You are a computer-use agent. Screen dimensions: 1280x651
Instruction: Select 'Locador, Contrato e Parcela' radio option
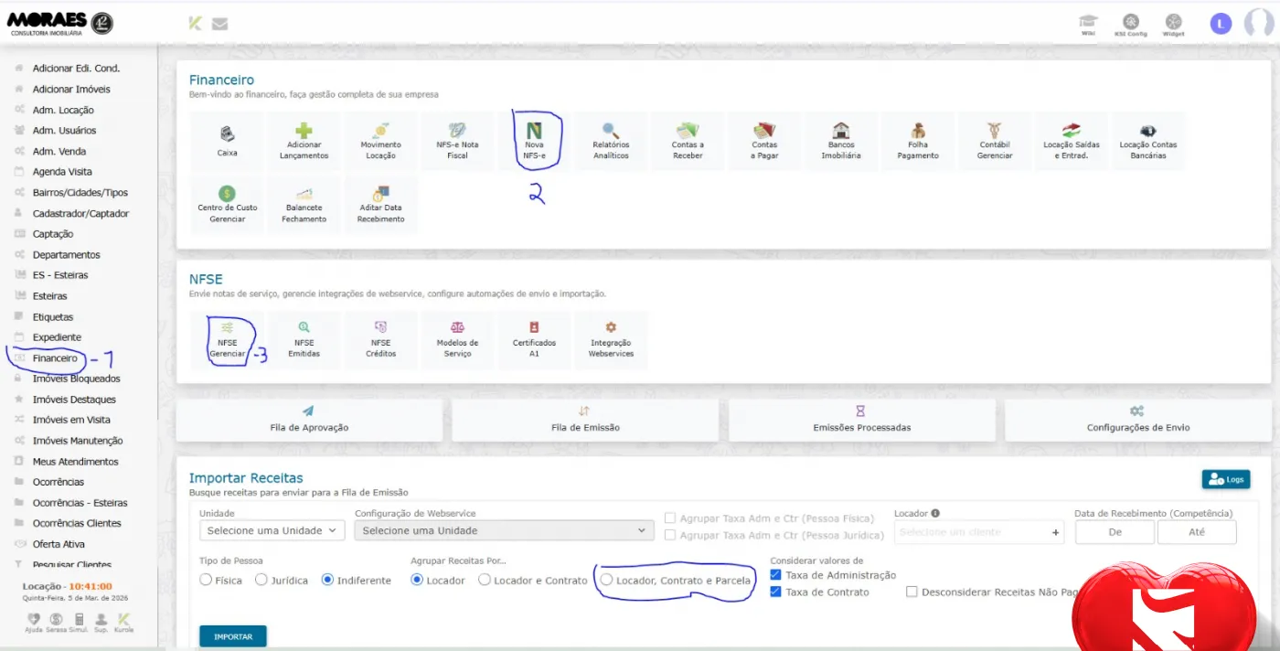tap(607, 581)
